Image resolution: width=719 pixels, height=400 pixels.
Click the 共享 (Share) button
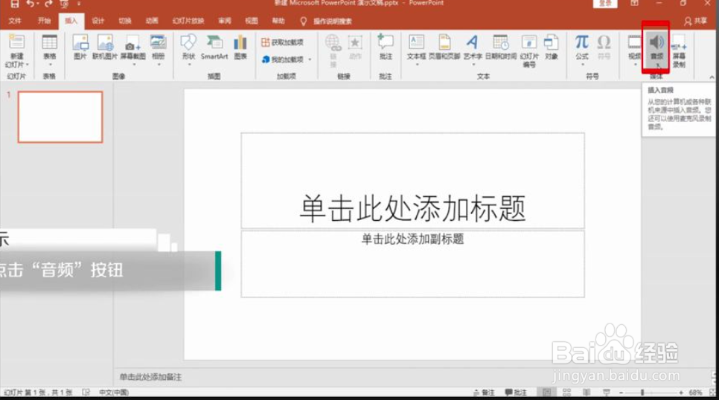(696, 21)
